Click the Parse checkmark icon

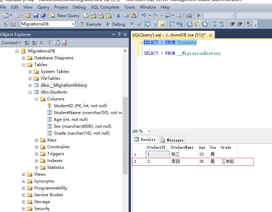pos(139,24)
